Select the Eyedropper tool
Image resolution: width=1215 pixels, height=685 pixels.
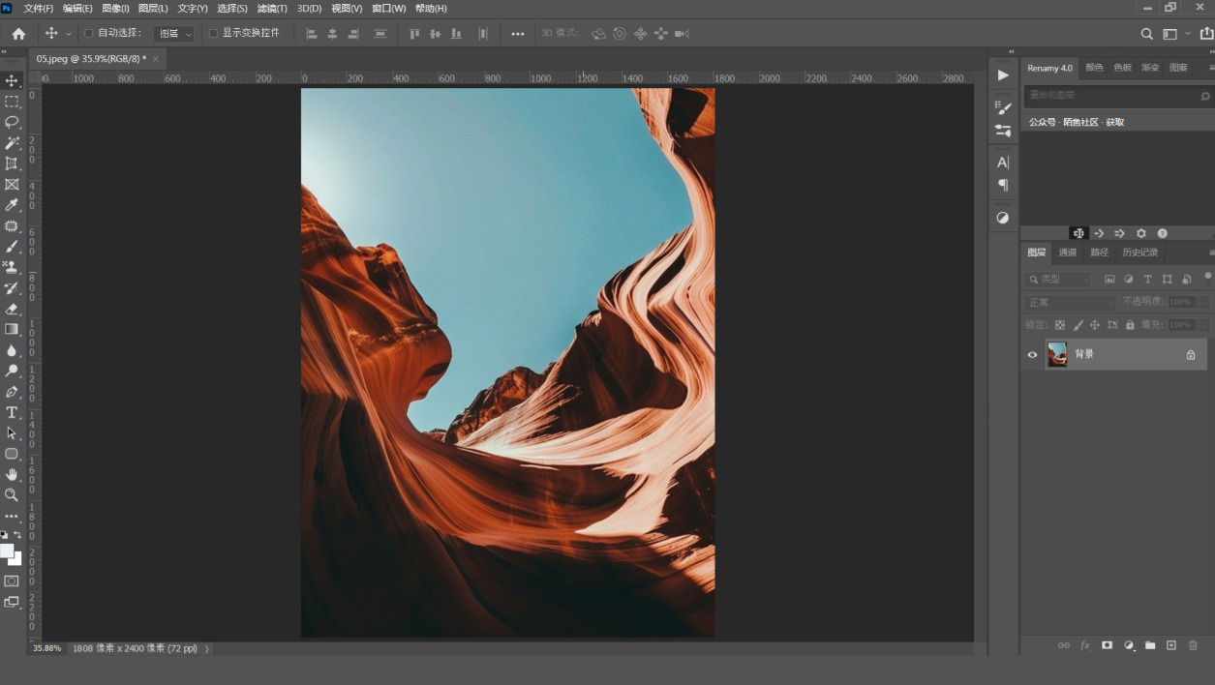12,205
